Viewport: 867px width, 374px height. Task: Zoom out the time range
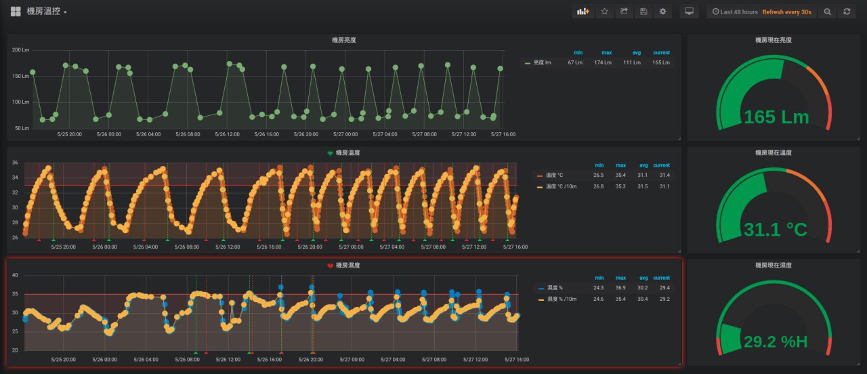click(827, 12)
